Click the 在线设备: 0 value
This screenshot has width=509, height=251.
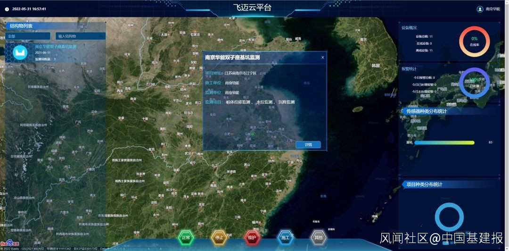coord(424,43)
